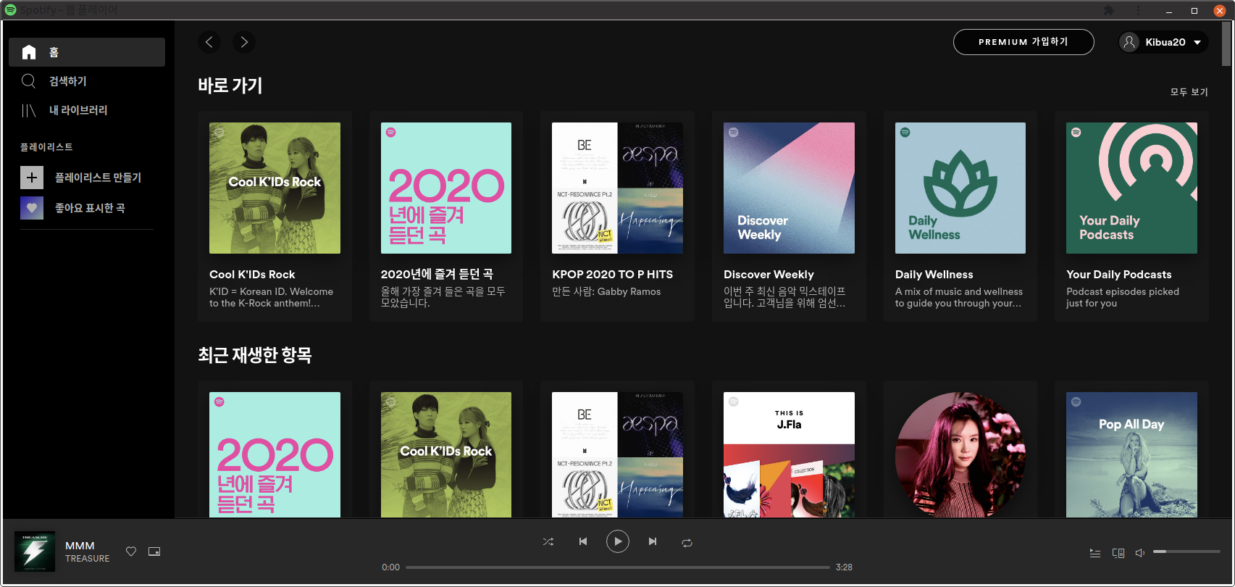Screen dimensions: 1235x587
Task: Select 검색하기 in the sidebar
Action: coord(87,81)
